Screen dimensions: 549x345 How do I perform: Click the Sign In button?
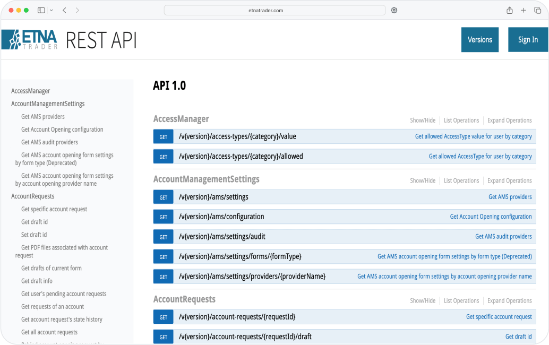[x=528, y=39]
